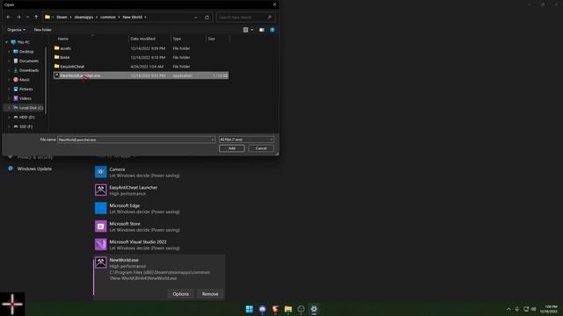This screenshot has width=563, height=316.
Task: Expand the HDD (D:) tree node
Action: (x=9, y=117)
